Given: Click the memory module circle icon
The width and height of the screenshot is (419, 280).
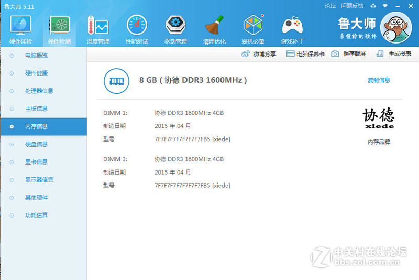Looking at the screenshot, I should tap(116, 81).
